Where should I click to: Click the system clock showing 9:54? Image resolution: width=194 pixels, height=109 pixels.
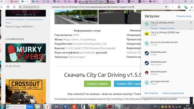pyautogui.click(x=187, y=106)
